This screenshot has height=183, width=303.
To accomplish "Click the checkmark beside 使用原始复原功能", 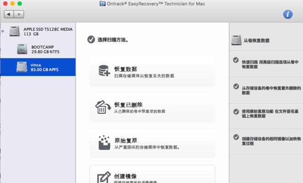I will coord(236,112).
